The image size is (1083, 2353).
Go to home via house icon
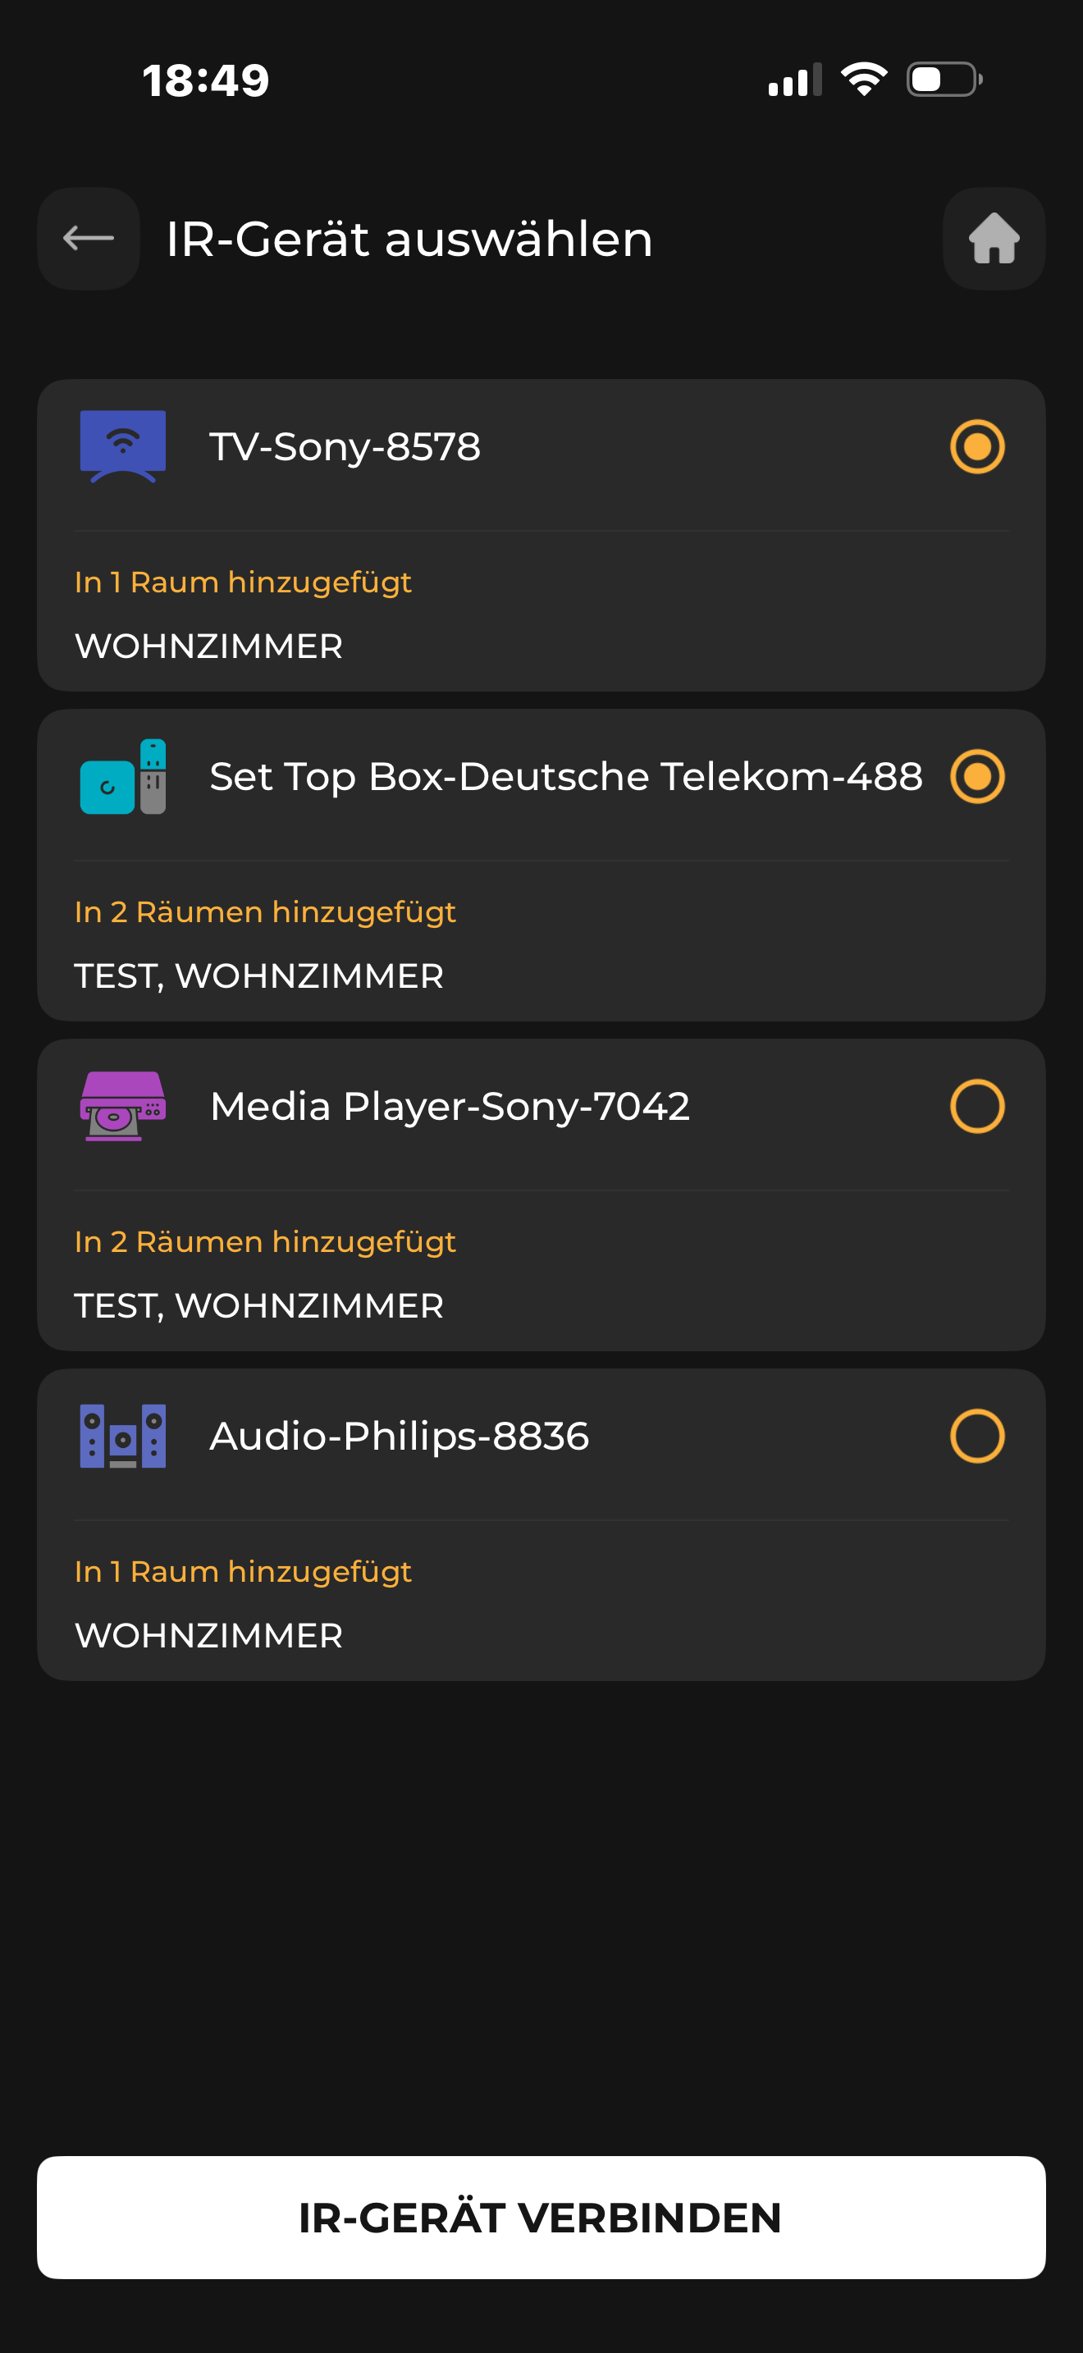point(994,239)
